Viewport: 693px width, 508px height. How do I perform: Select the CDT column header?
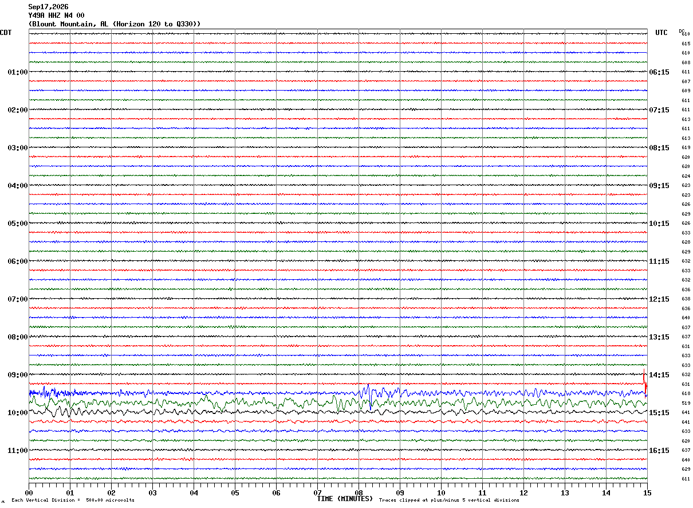[6, 33]
